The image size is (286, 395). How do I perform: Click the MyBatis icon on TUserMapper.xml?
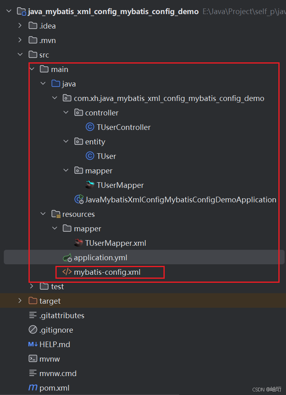78,243
